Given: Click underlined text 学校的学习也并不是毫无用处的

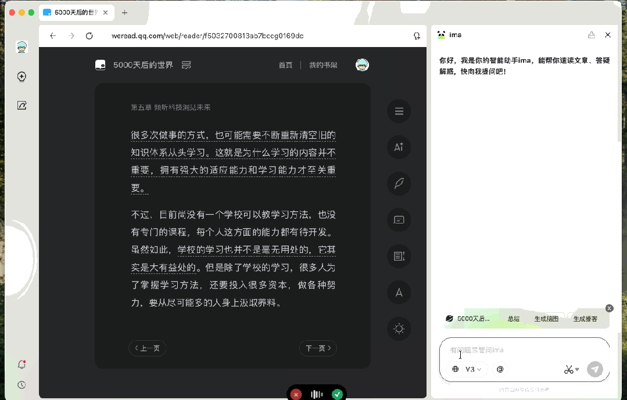Looking at the screenshot, I should click(x=244, y=250).
